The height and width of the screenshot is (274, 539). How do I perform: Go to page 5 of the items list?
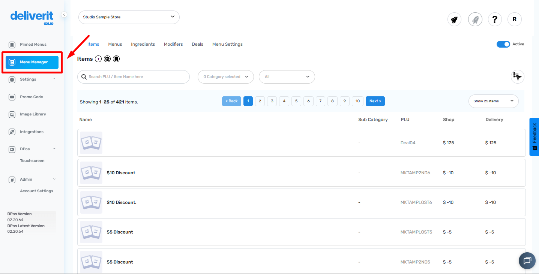coord(296,101)
